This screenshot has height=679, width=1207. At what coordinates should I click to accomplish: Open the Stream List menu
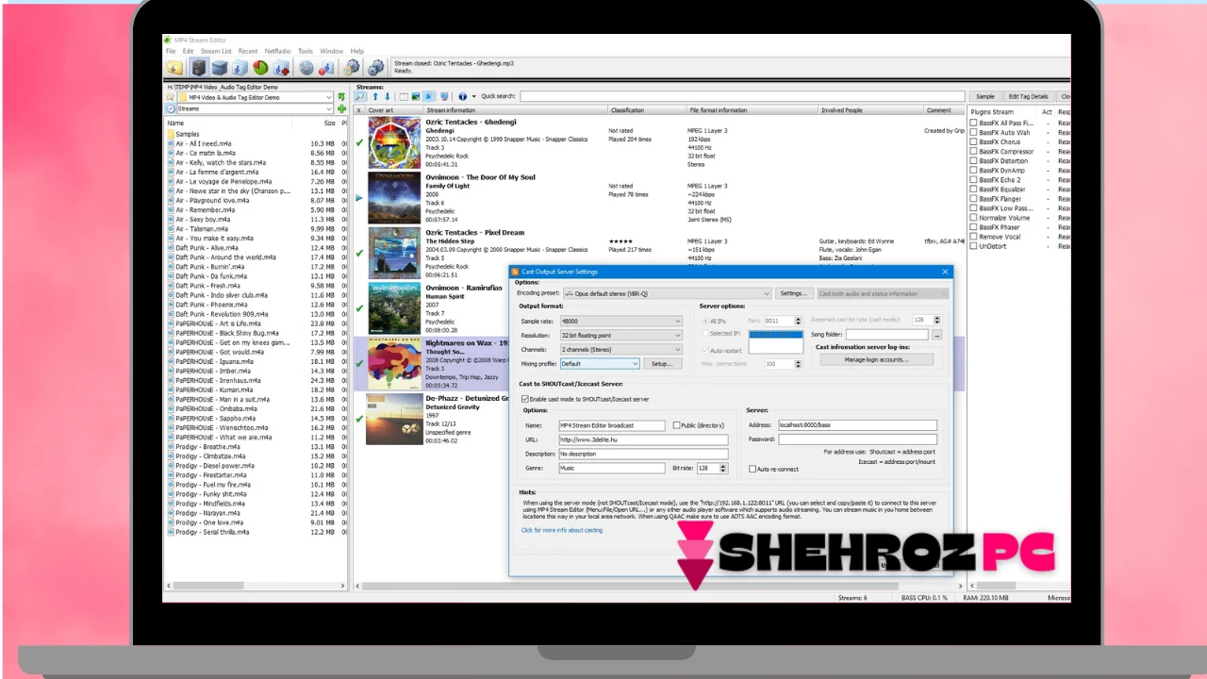[216, 51]
